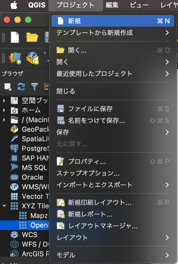The width and height of the screenshot is (178, 264).
Task: Click the ホーム house icon
Action: tap(14, 110)
